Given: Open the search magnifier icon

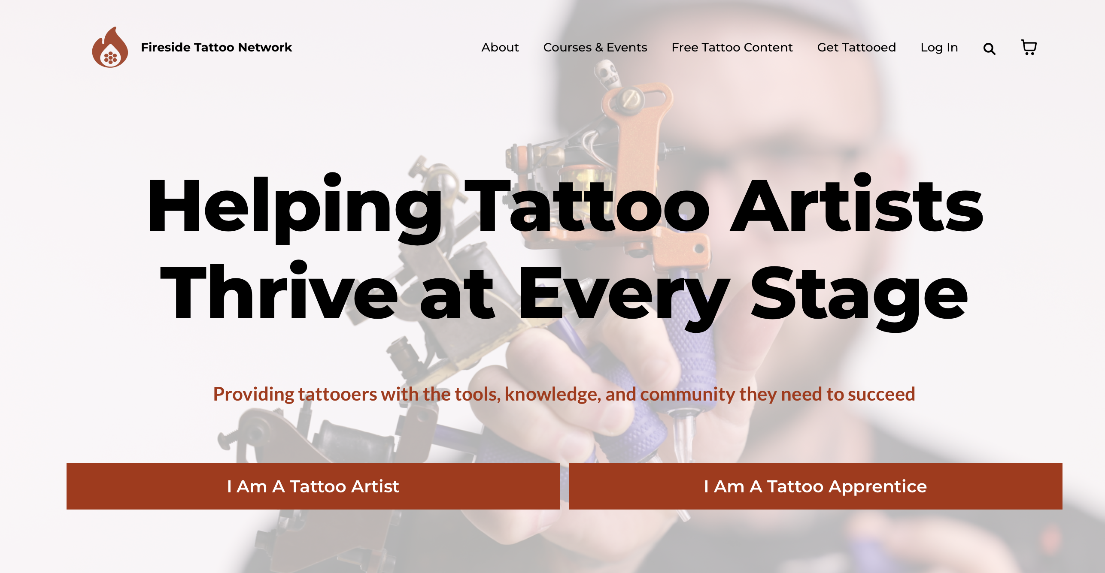Looking at the screenshot, I should point(989,49).
